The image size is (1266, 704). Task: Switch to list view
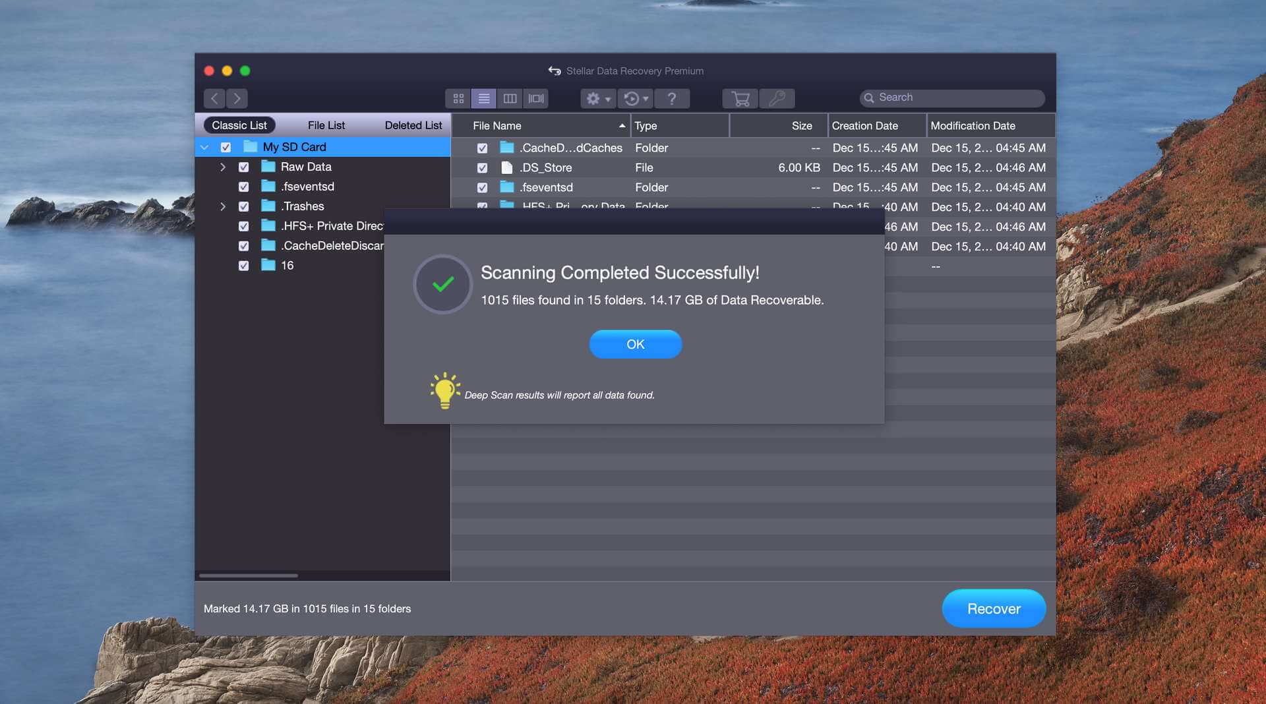(x=484, y=98)
